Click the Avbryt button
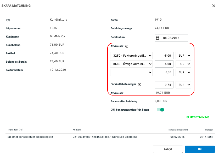The height and width of the screenshot is (155, 219). pyautogui.click(x=167, y=149)
